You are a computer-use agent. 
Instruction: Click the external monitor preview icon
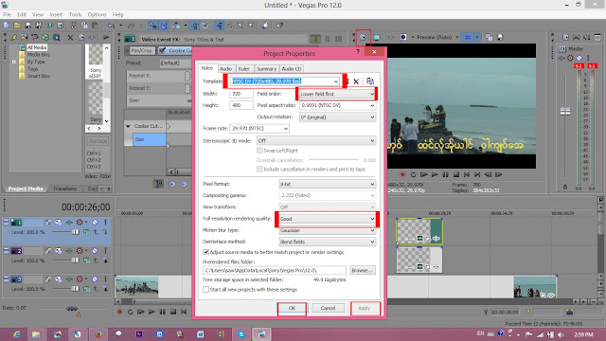(377, 37)
